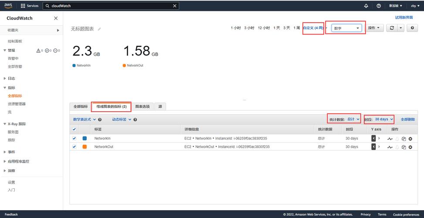The image size is (424, 218).
Task: Open Cookie preferences in the footer
Action: click(x=406, y=215)
